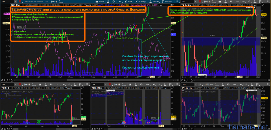271x130 pixels.
Task: Click Comparison (LINE, SPY) study label
Action: click(140, 5)
